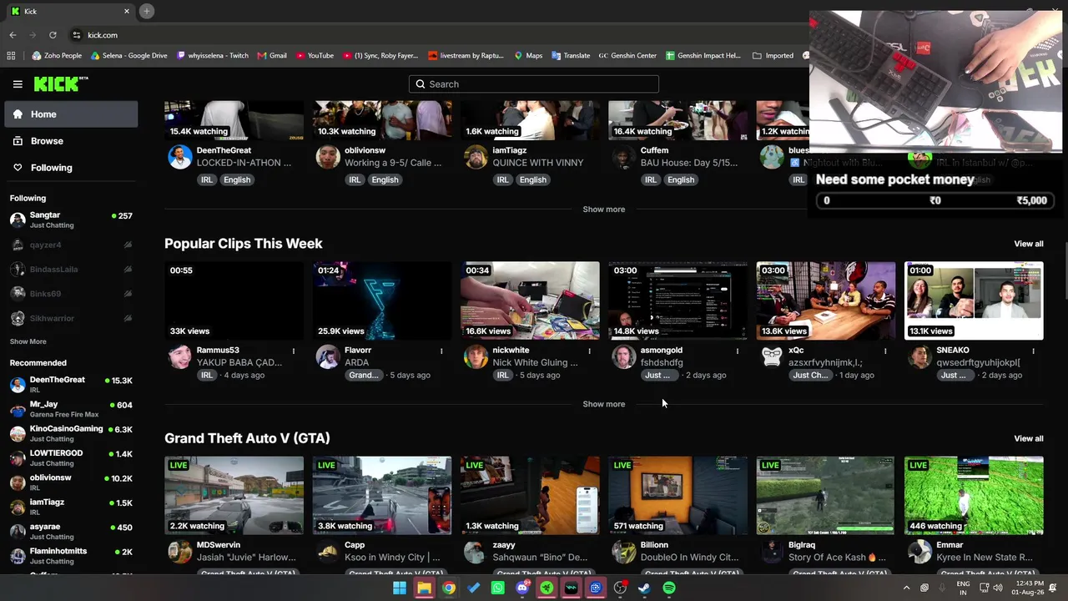Show hidden system tray icons

click(x=907, y=588)
